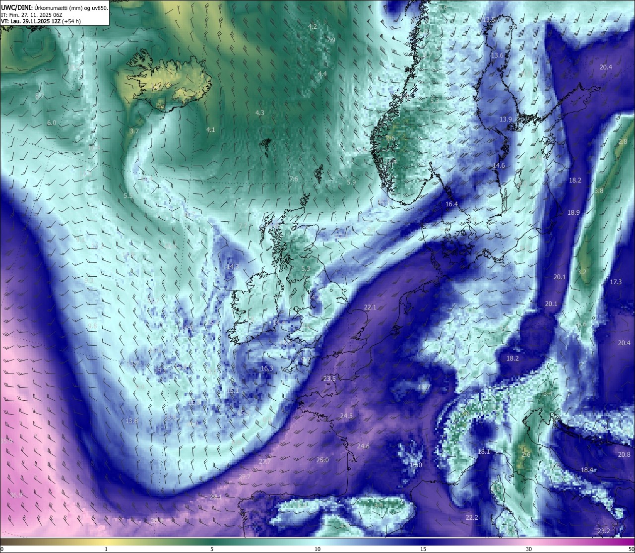Click the 3.7 value near Iceland

[x=134, y=131]
